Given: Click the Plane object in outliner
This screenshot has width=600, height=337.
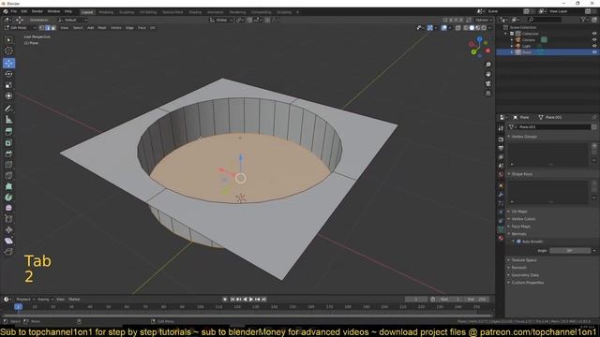Looking at the screenshot, I should pos(527,52).
